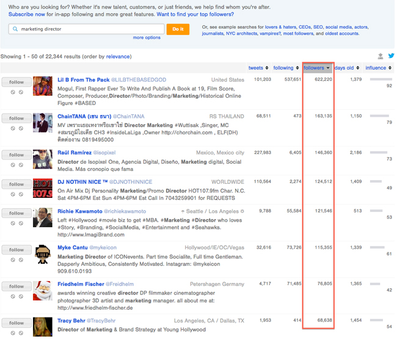Sort results by followers column
The width and height of the screenshot is (397, 339).
[x=317, y=68]
